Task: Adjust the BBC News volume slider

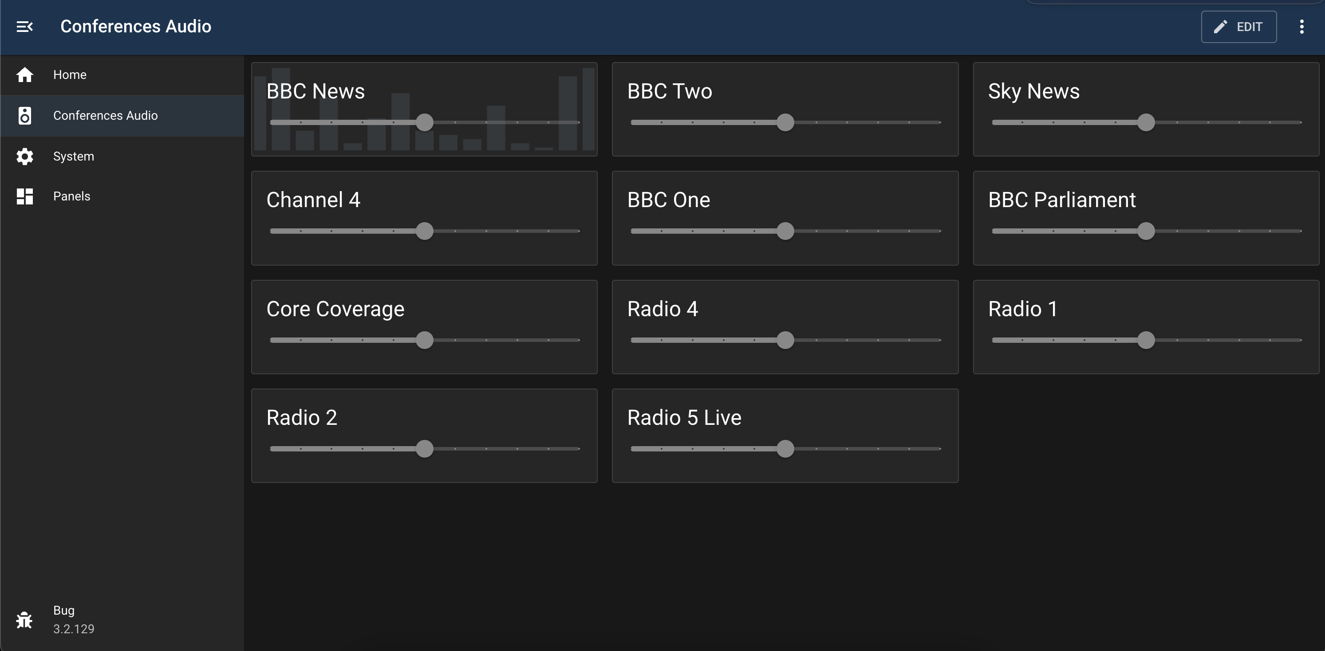Action: 425,122
